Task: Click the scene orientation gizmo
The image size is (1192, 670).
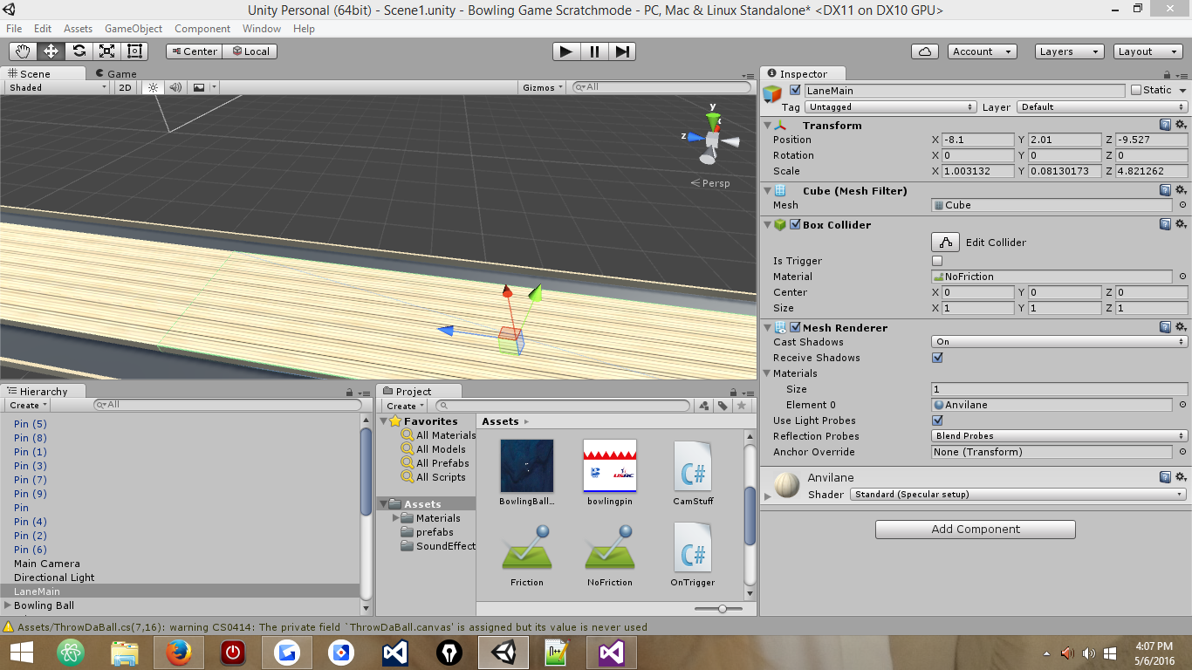Action: [x=711, y=138]
